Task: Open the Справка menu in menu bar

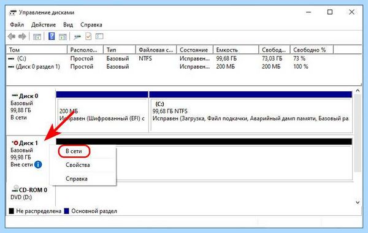Action: coord(91,25)
